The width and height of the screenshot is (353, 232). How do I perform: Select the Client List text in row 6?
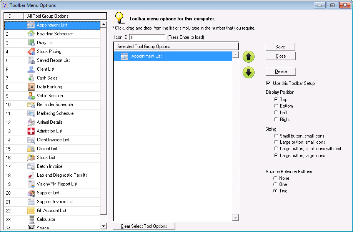pyautogui.click(x=46, y=69)
